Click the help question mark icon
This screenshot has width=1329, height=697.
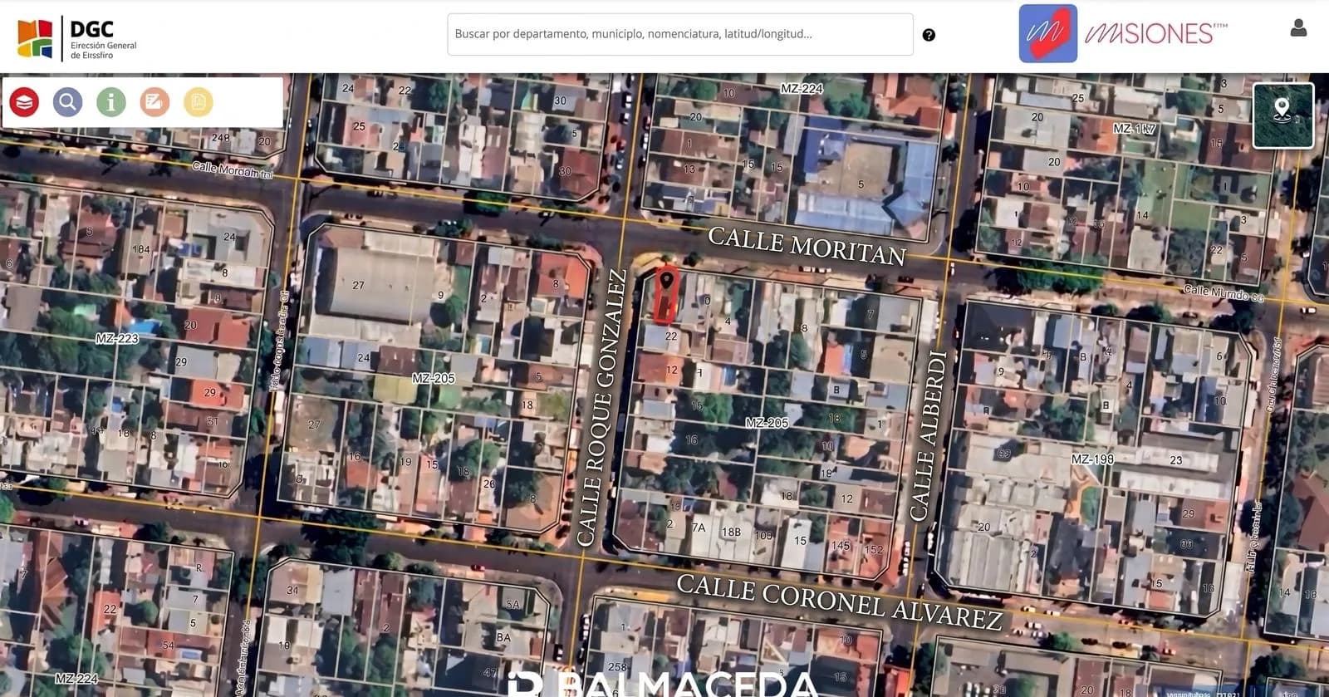929,35
